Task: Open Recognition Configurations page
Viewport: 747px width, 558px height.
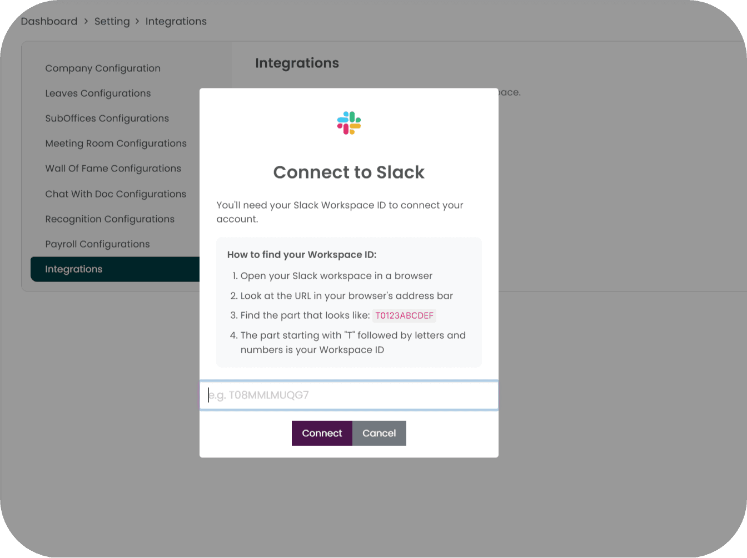Action: point(109,219)
